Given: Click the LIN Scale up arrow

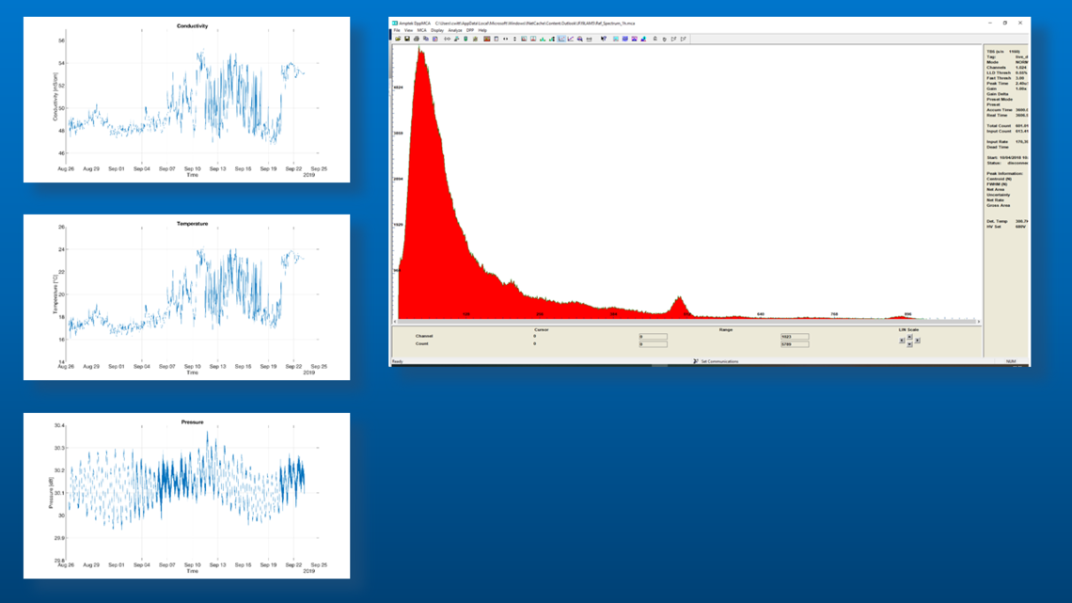Looking at the screenshot, I should 909,337.
